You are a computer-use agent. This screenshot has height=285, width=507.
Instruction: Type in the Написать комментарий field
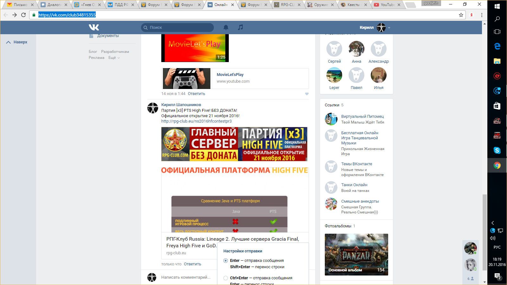(x=186, y=277)
